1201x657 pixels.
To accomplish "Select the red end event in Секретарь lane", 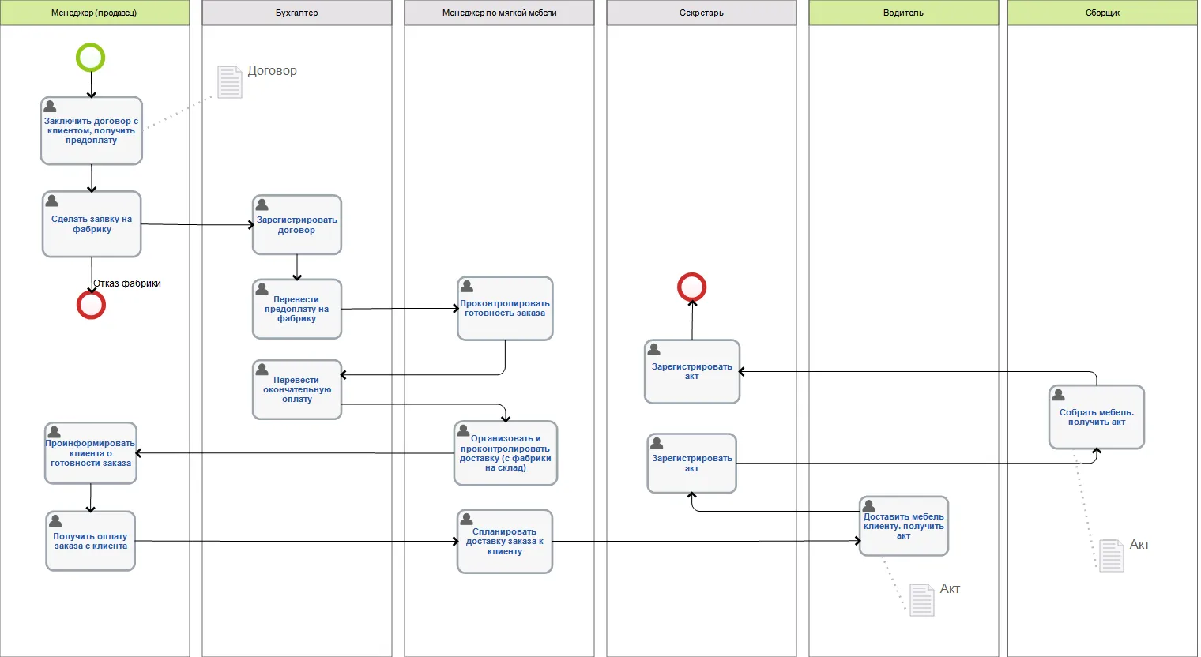I will [691, 287].
